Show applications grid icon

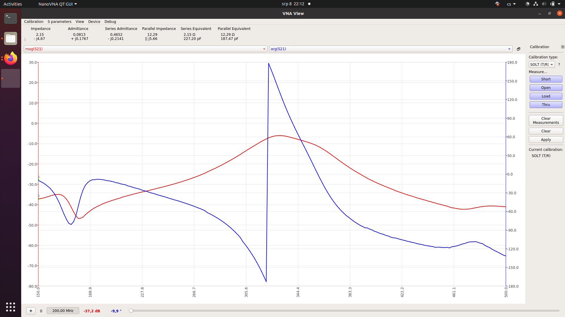pos(11,307)
